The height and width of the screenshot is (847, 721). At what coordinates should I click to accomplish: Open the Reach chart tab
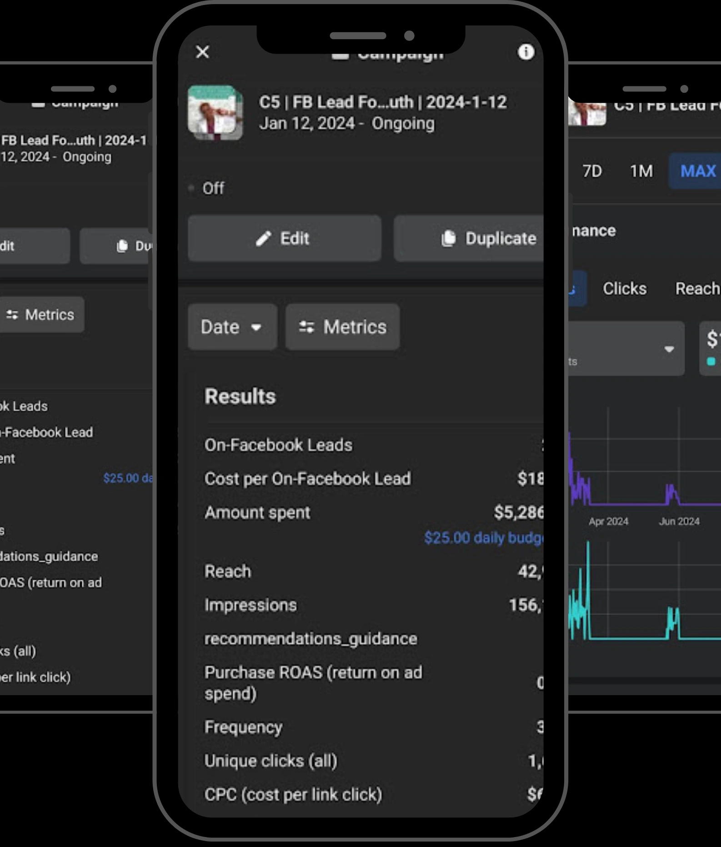[x=697, y=288]
